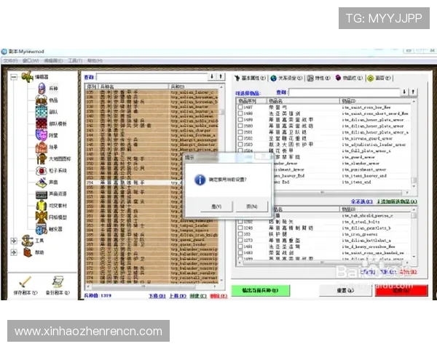Open the Factions mask icon
The width and height of the screenshot is (437, 349).
pos(42,135)
